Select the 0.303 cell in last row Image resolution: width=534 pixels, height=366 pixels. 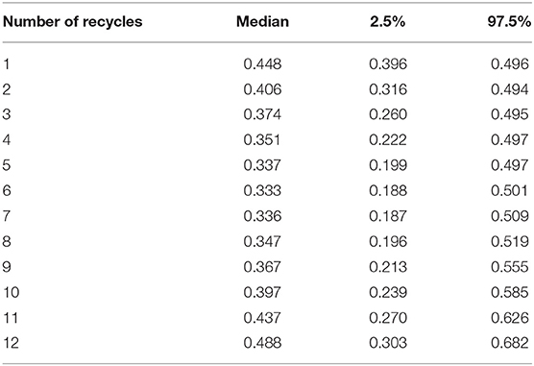[x=388, y=343]
